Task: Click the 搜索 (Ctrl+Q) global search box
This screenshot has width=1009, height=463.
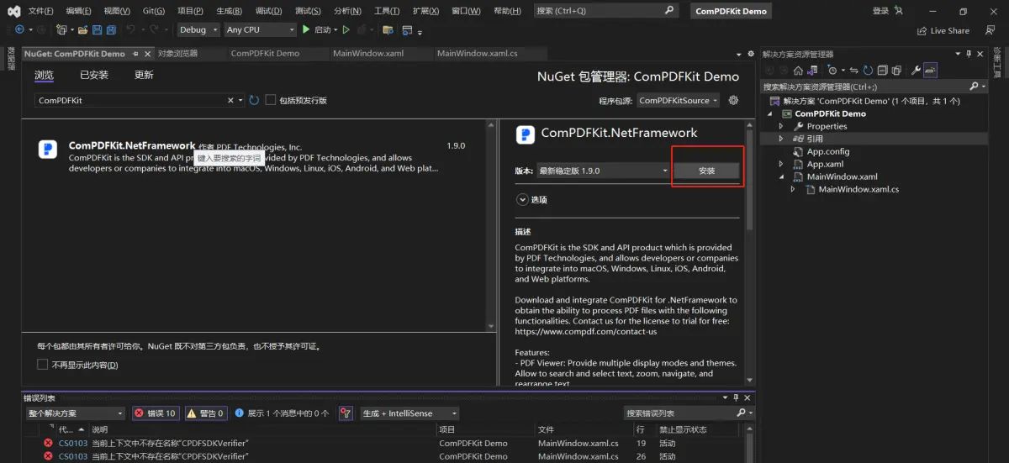Action: (605, 11)
